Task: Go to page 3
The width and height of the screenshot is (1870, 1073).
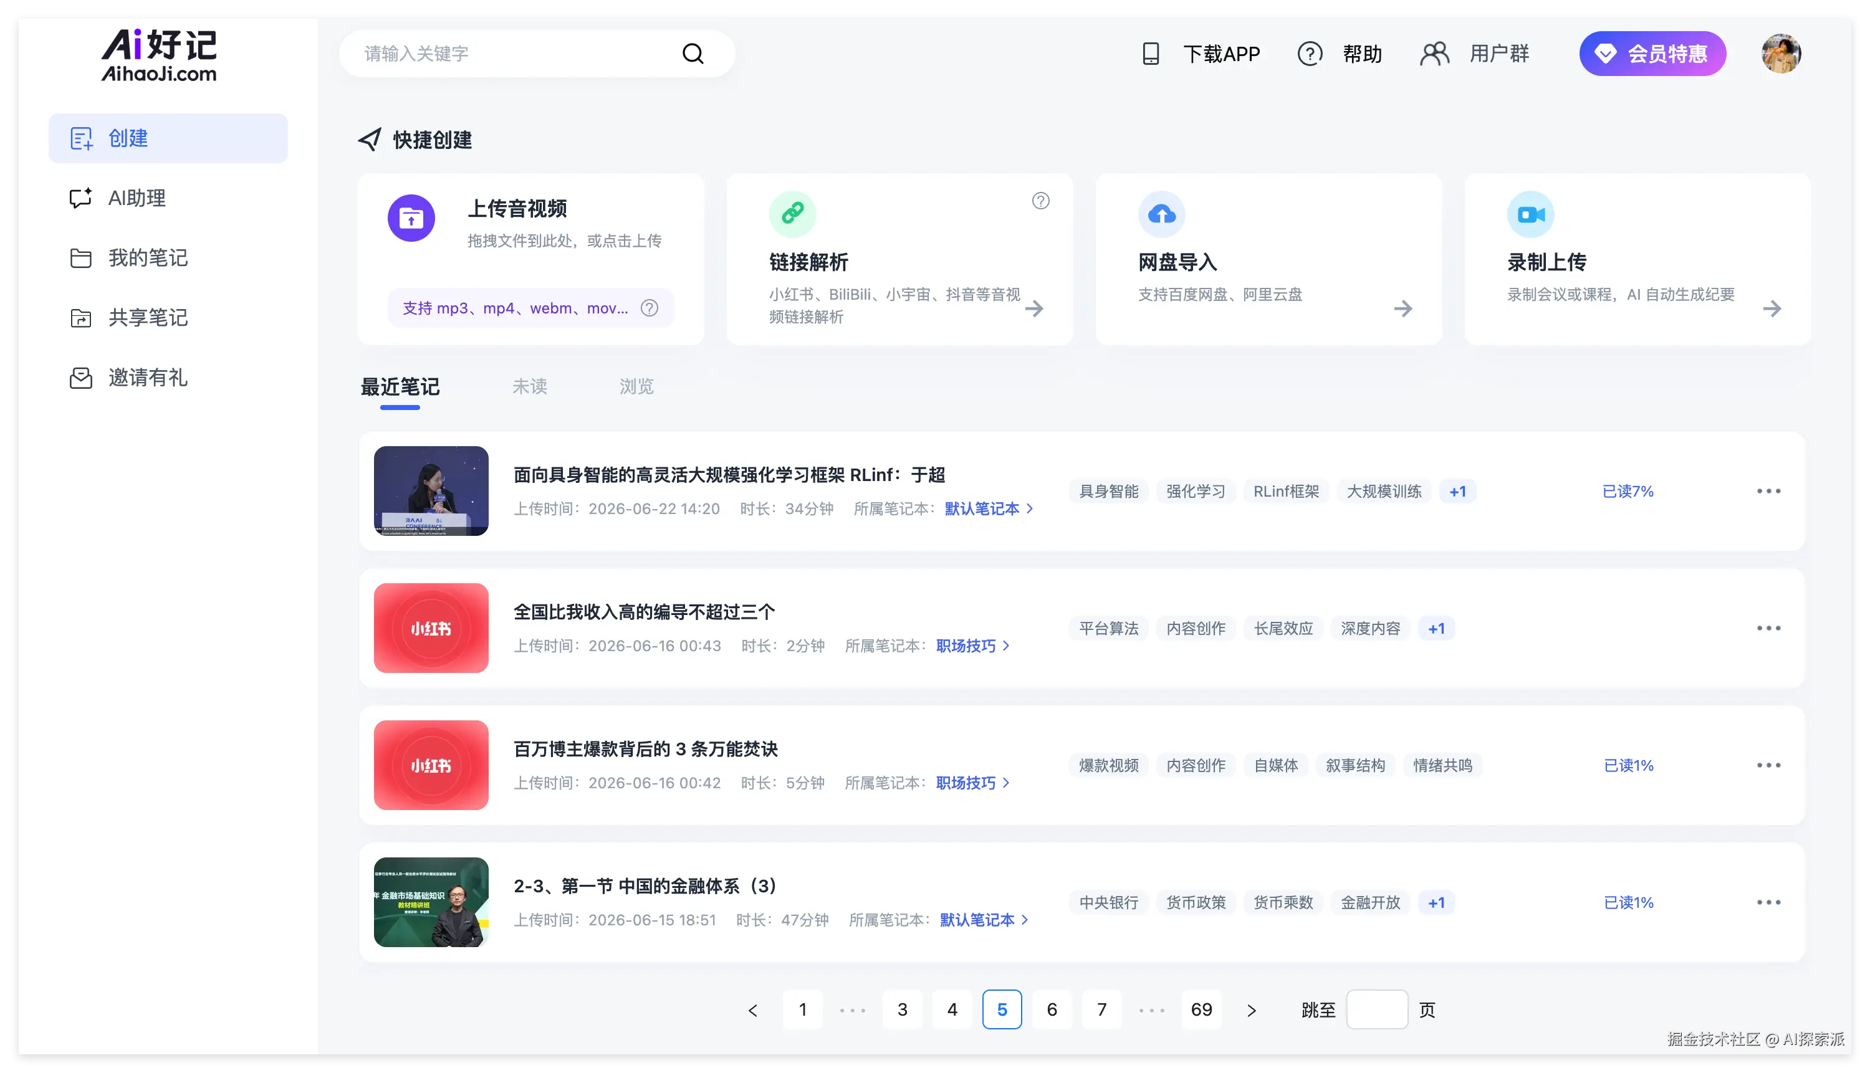Action: click(902, 1010)
